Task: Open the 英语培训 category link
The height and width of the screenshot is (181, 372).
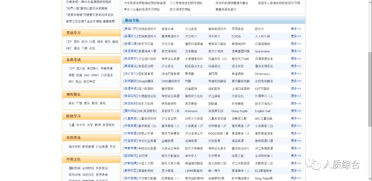Action: coord(131,103)
